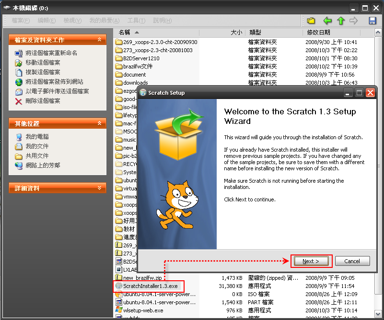The width and height of the screenshot is (384, 320).
Task: Open 共用文件 in other places
Action: pos(37,155)
